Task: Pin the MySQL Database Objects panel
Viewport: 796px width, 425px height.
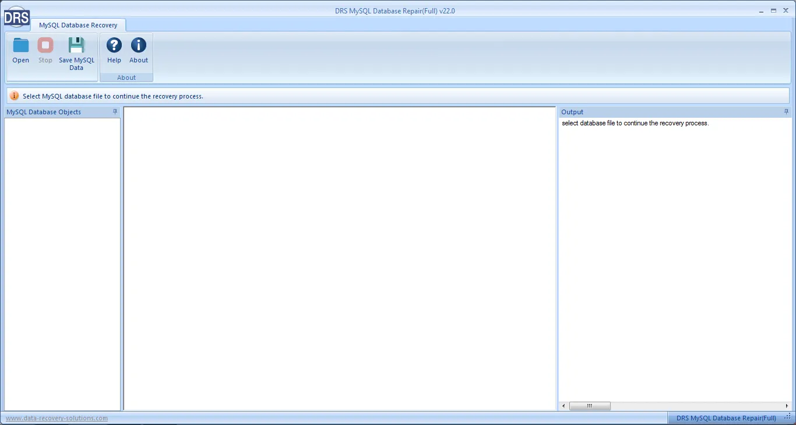Action: tap(115, 111)
